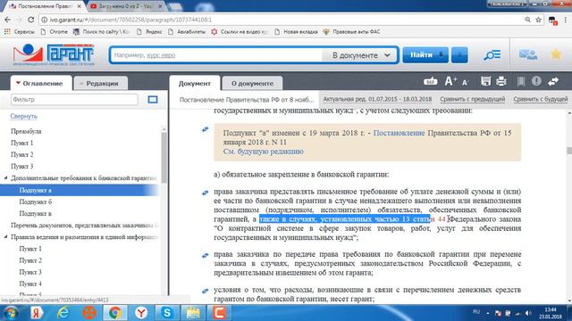This screenshot has height=321, width=572.
Task: Open 'Правовые акты ФАС' bookmark
Action: pos(351,32)
